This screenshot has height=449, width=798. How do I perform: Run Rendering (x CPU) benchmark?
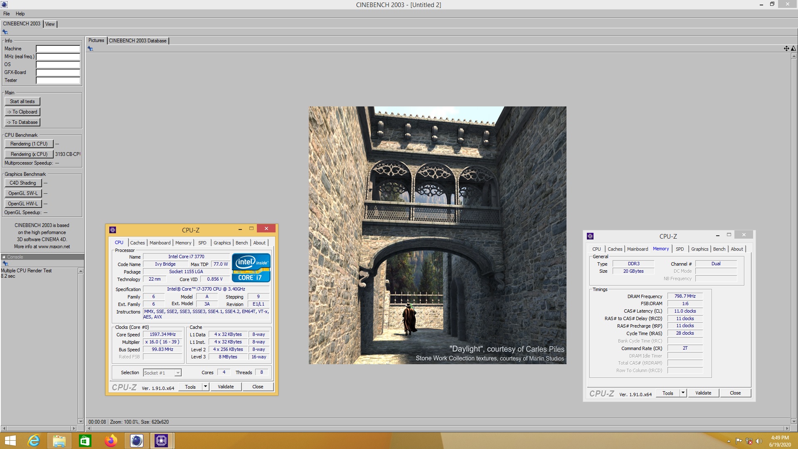(x=29, y=154)
